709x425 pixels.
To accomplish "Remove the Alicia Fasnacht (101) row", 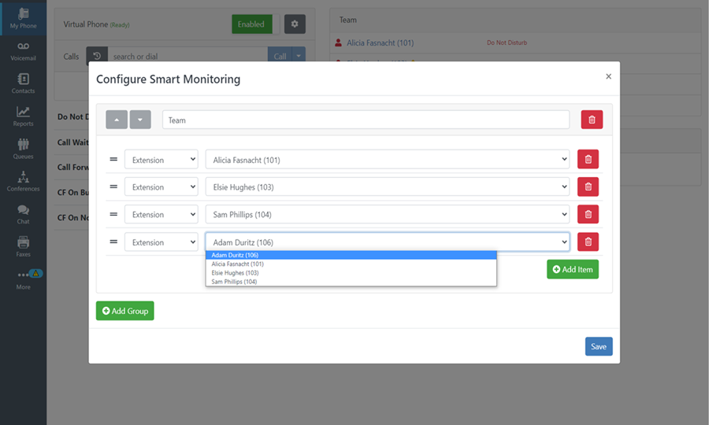I will (x=588, y=160).
